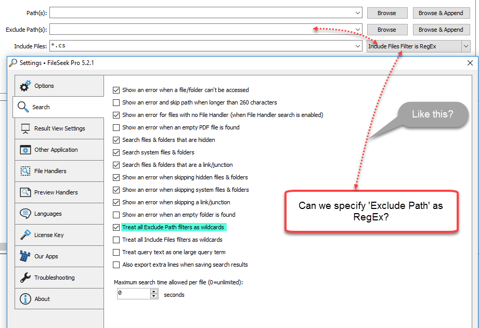The height and width of the screenshot is (328, 479).
Task: Expand the Path(s) combo box arrow
Action: point(358,13)
